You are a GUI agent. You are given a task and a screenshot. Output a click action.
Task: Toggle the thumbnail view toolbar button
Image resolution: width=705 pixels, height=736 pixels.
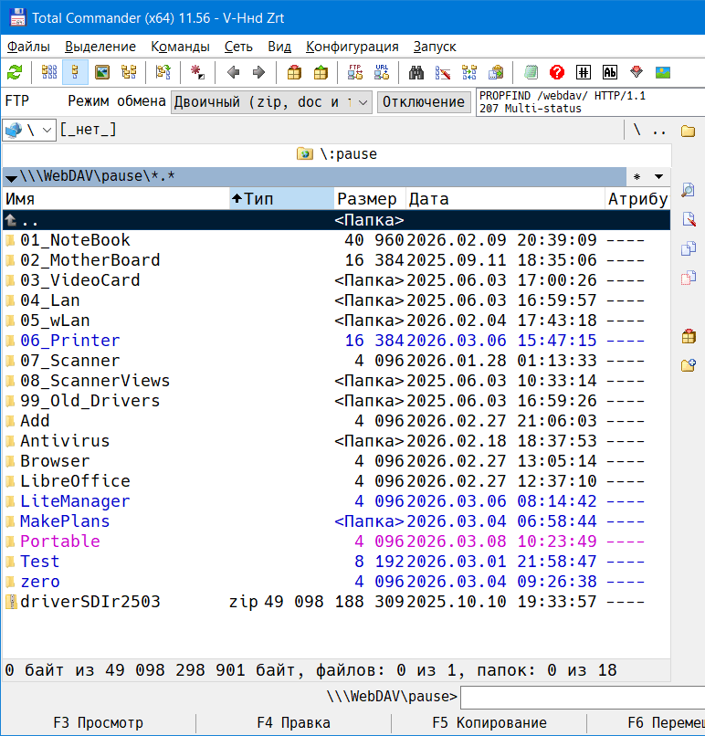point(102,72)
